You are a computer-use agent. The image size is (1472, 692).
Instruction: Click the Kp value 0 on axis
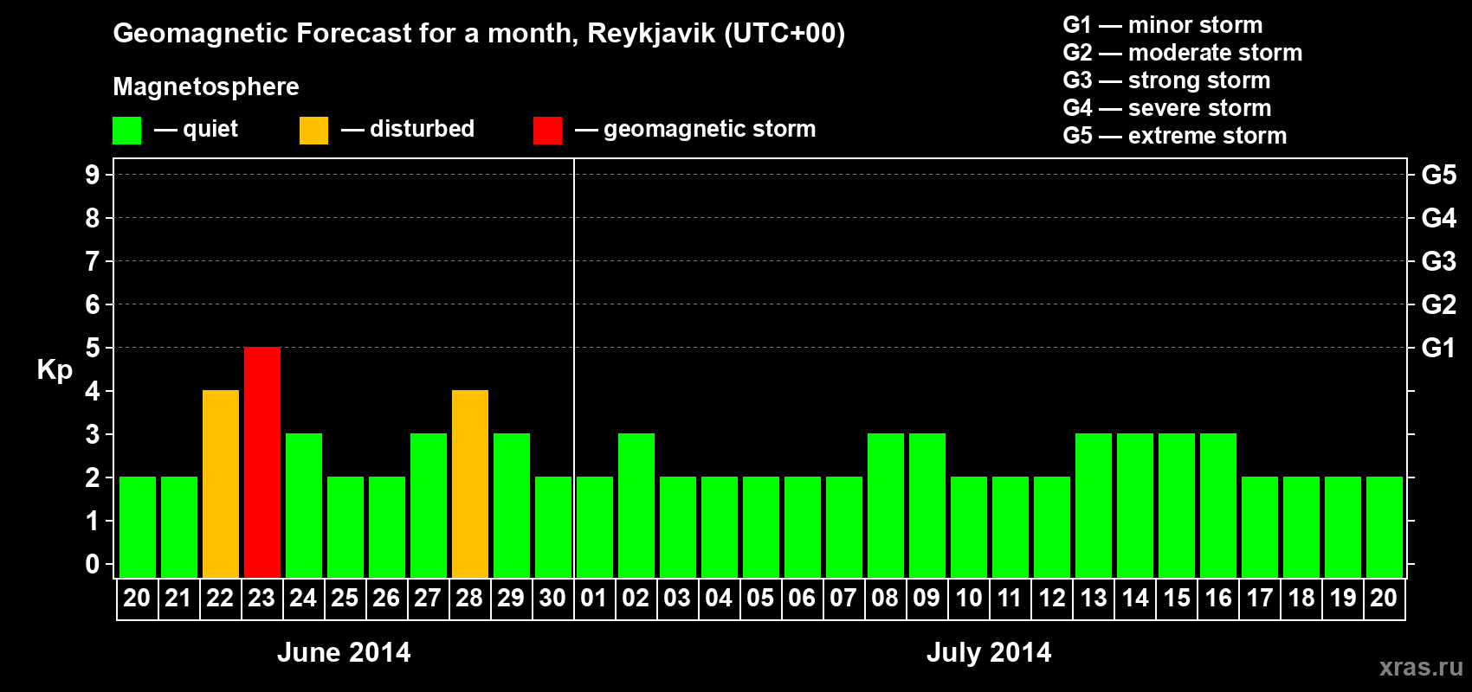[93, 564]
